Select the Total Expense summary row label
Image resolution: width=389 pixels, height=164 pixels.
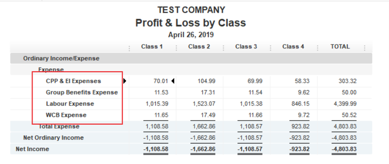(x=59, y=127)
